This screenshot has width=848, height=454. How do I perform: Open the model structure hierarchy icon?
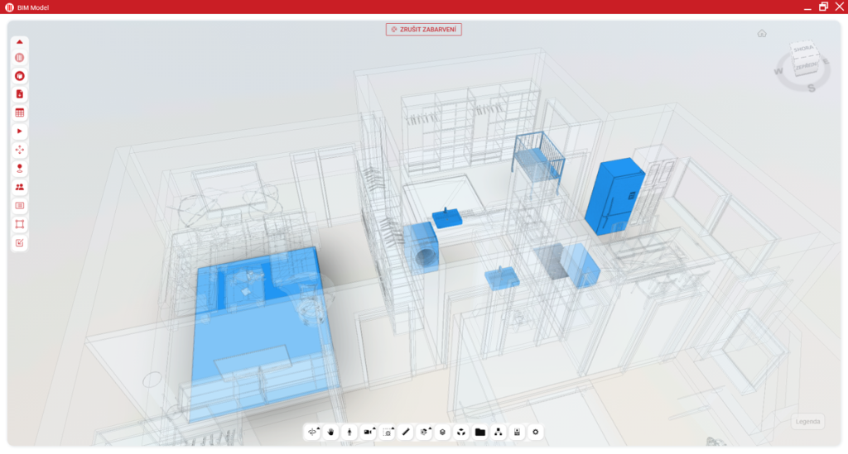[499, 432]
